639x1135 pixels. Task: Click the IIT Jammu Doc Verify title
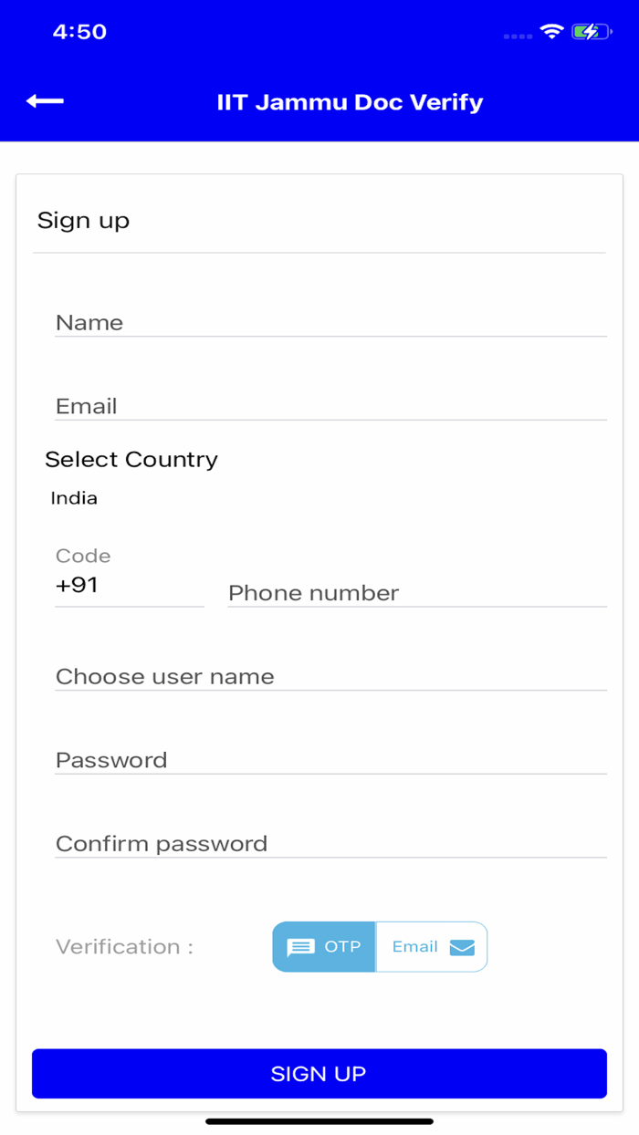click(x=350, y=101)
